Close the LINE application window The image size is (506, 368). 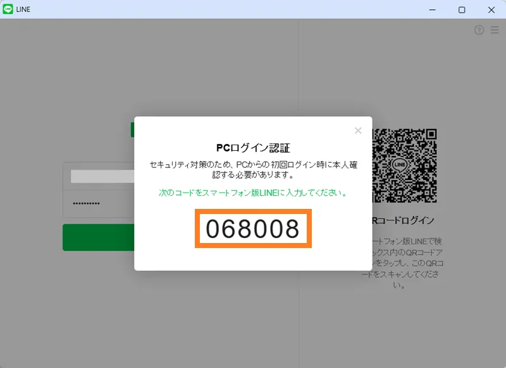coord(491,9)
